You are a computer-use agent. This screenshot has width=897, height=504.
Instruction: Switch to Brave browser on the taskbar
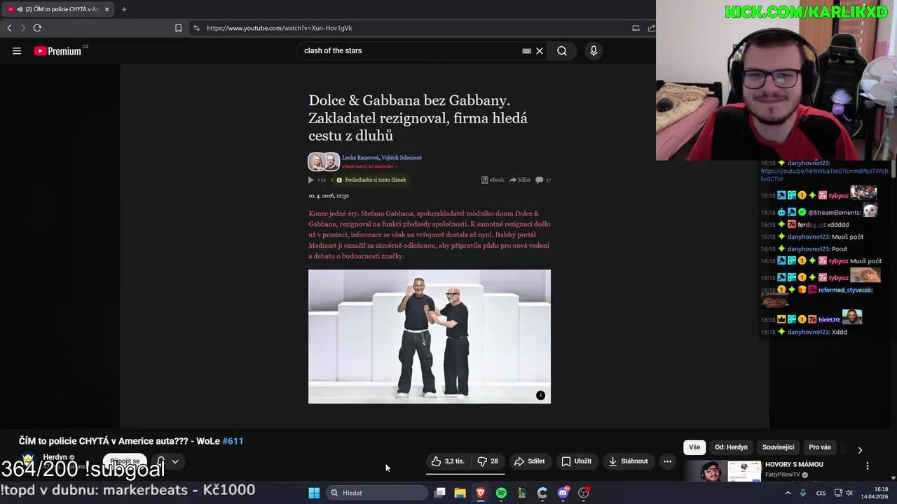click(x=481, y=493)
